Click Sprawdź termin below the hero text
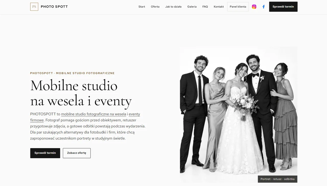Screen dimensions: 327x186 [x=45, y=153]
